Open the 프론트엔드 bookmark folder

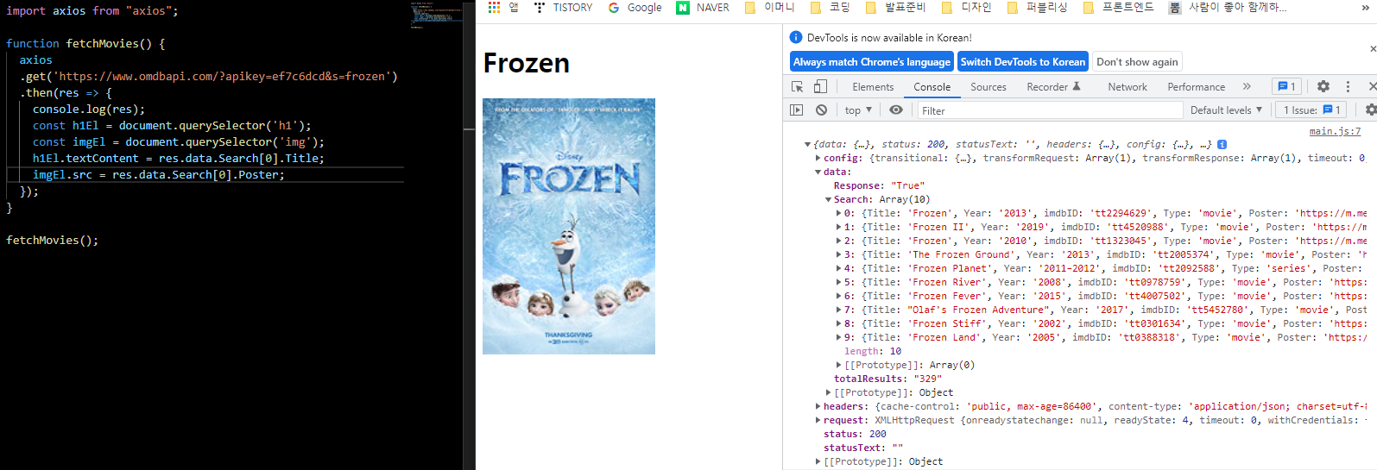[1118, 7]
